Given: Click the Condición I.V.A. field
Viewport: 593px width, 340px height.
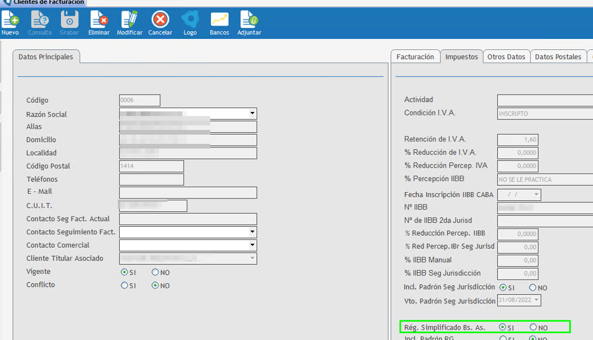Looking at the screenshot, I should 545,113.
